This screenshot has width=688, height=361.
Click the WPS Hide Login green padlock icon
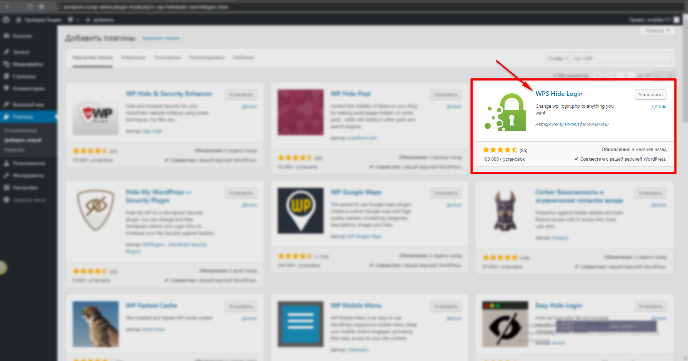(505, 112)
